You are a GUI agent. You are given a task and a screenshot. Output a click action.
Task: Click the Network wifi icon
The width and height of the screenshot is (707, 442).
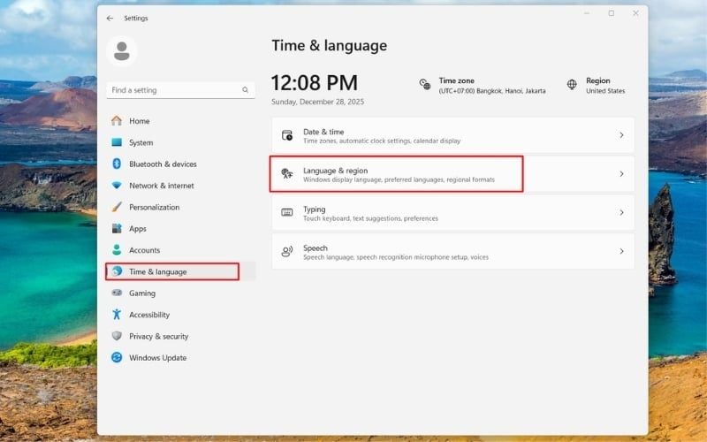(x=117, y=186)
